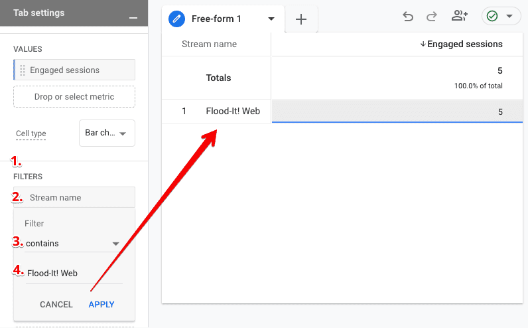Click the green checkmark status icon
Image resolution: width=528 pixels, height=328 pixels.
click(492, 17)
